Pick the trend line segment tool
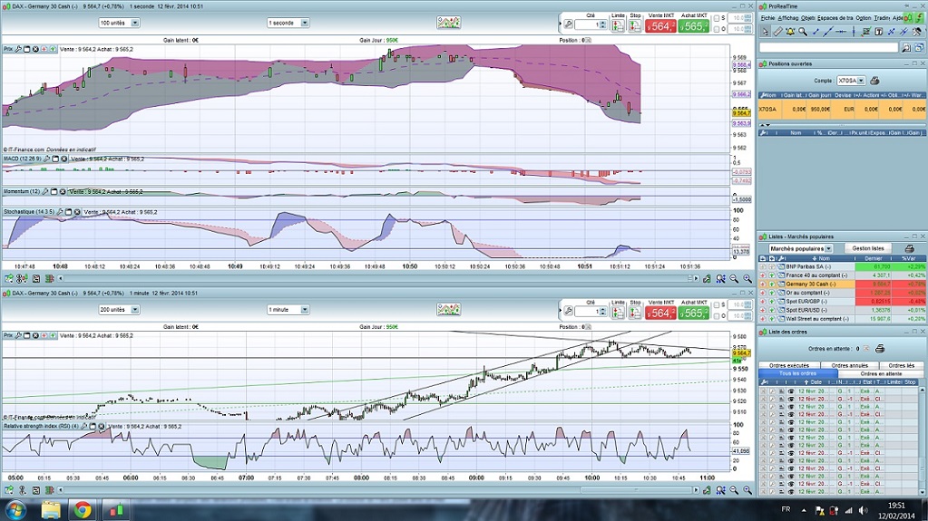This screenshot has height=521, width=928. pyautogui.click(x=816, y=32)
